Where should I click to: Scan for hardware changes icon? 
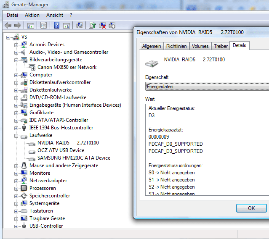[x=80, y=25]
